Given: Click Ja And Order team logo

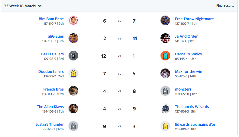Looking at the screenshot, I should (x=165, y=38).
